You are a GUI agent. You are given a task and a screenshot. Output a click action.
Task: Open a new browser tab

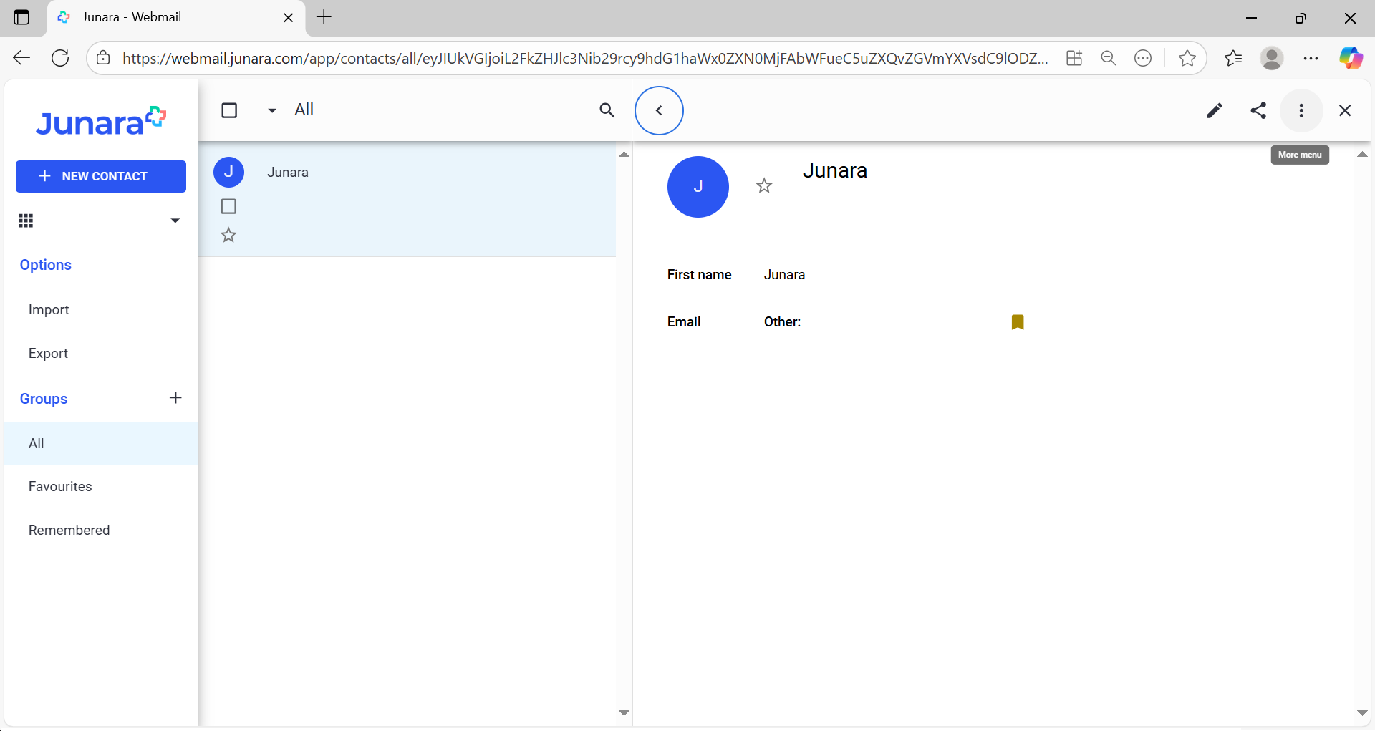click(x=324, y=17)
